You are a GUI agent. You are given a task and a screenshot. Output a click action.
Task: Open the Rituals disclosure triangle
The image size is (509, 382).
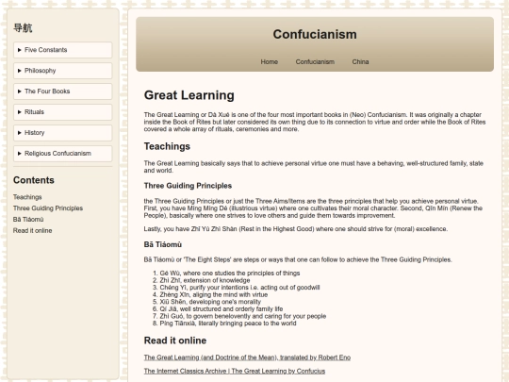20,112
